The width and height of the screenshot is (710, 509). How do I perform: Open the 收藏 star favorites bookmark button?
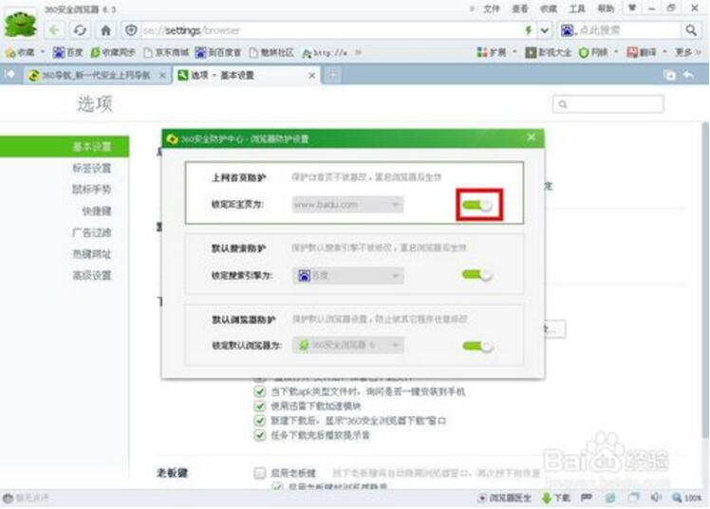[x=20, y=52]
